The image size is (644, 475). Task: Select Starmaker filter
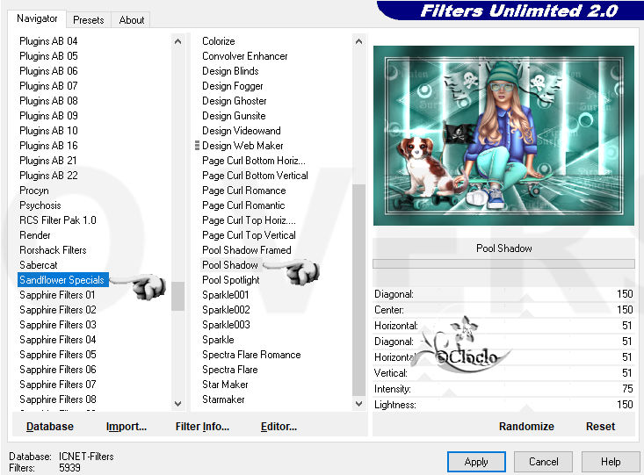click(x=223, y=399)
